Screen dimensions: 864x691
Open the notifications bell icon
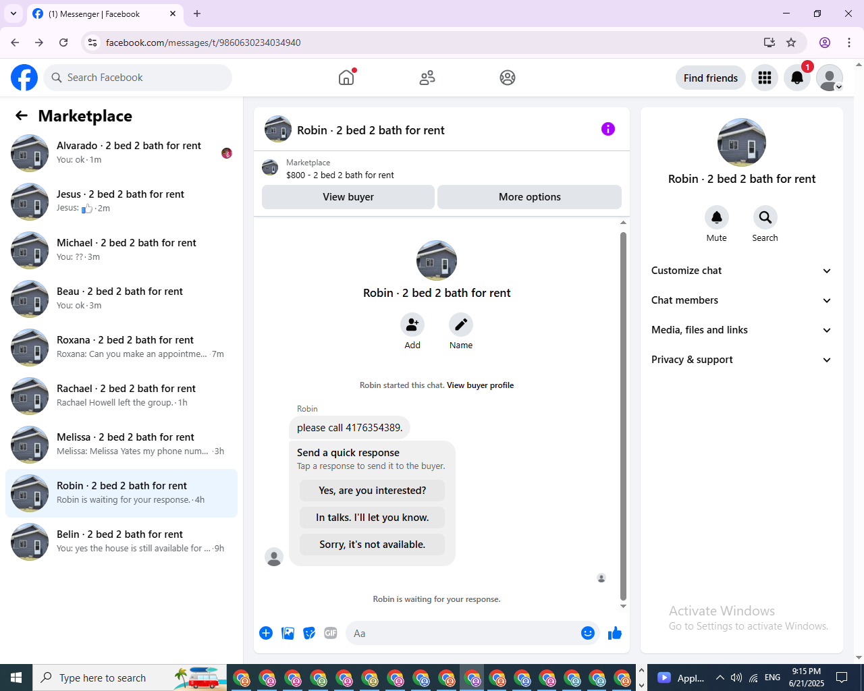(797, 78)
